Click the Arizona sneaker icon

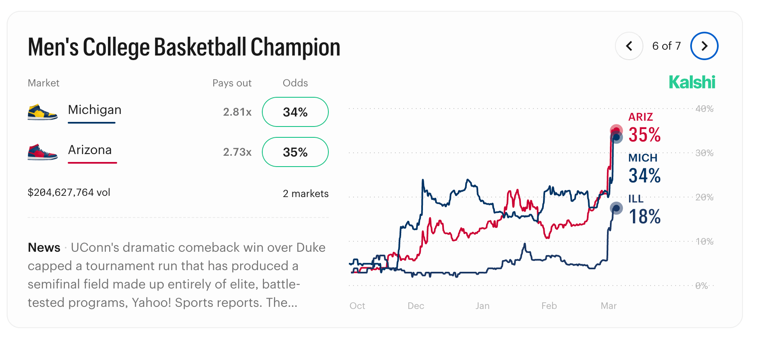[x=42, y=152]
